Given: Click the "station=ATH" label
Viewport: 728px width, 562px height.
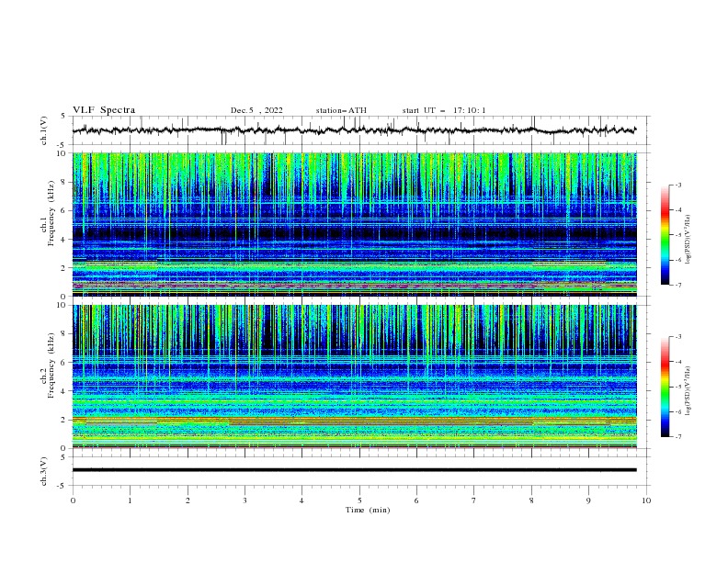Looking at the screenshot, I should point(341,110).
